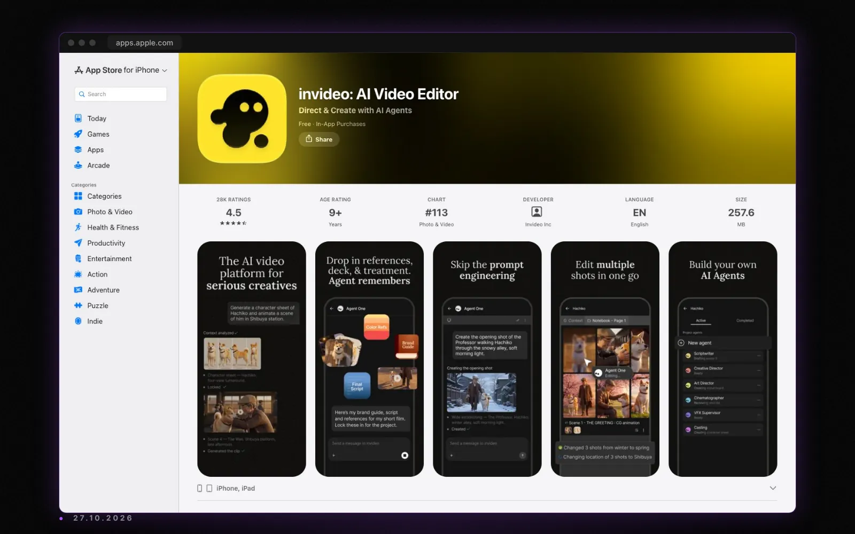Screen dimensions: 855x534
Task: Click the developer person icon
Action: (537, 212)
